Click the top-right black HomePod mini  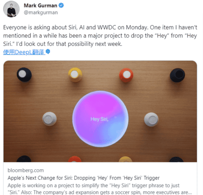click(177, 75)
